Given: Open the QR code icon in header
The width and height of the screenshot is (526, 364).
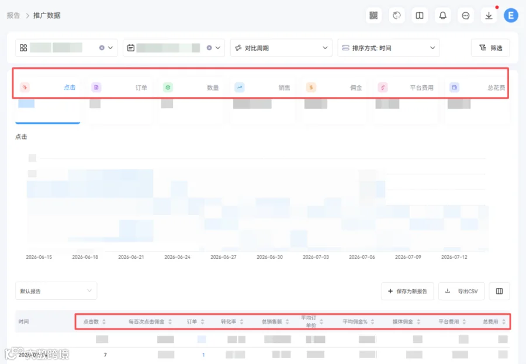Looking at the screenshot, I should [x=373, y=15].
